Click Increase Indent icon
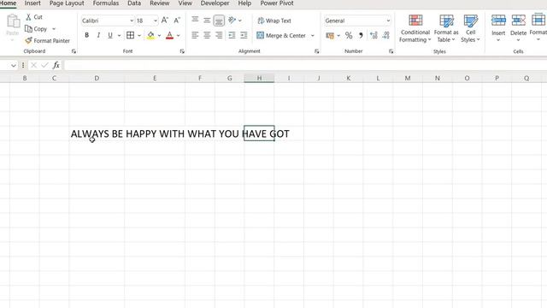Image resolution: width=547 pixels, height=308 pixels. (244, 35)
